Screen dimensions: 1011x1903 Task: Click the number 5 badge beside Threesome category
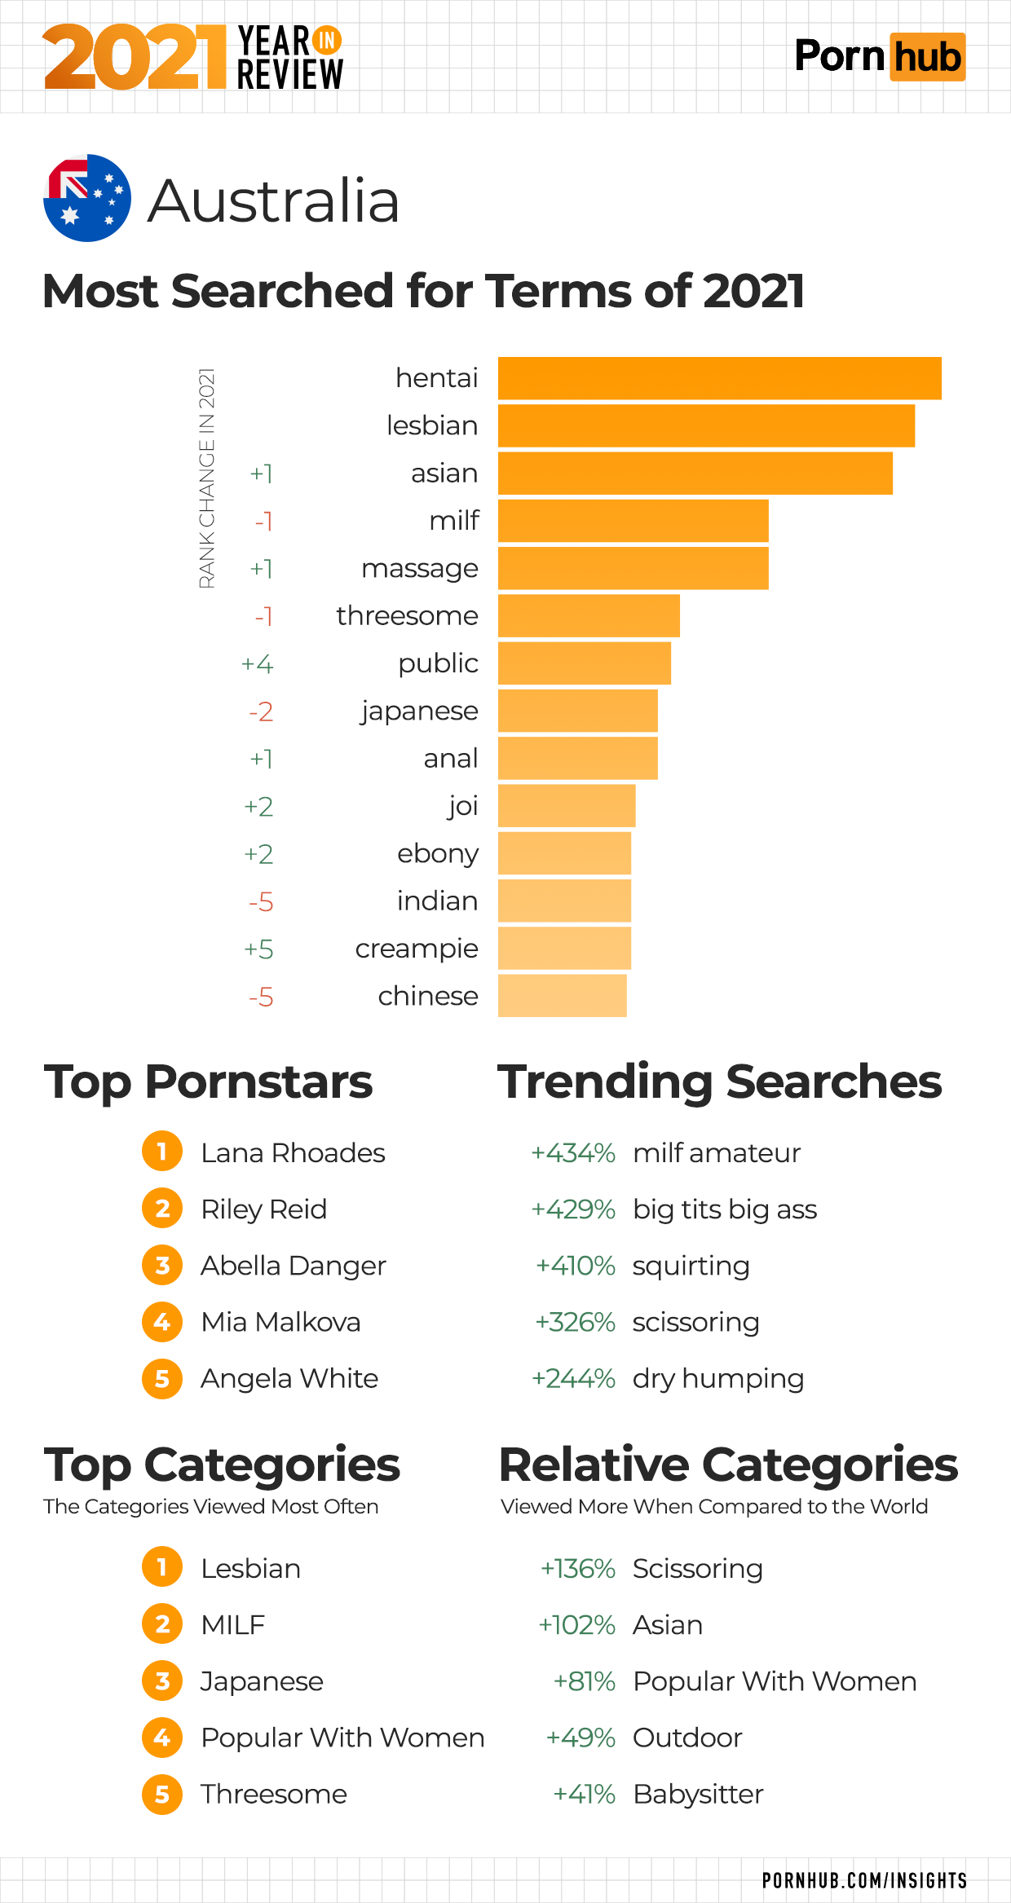click(162, 1794)
